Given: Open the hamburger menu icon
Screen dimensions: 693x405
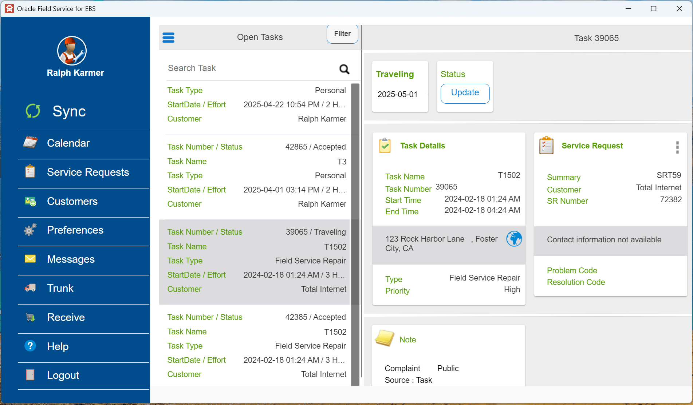Looking at the screenshot, I should [x=168, y=37].
